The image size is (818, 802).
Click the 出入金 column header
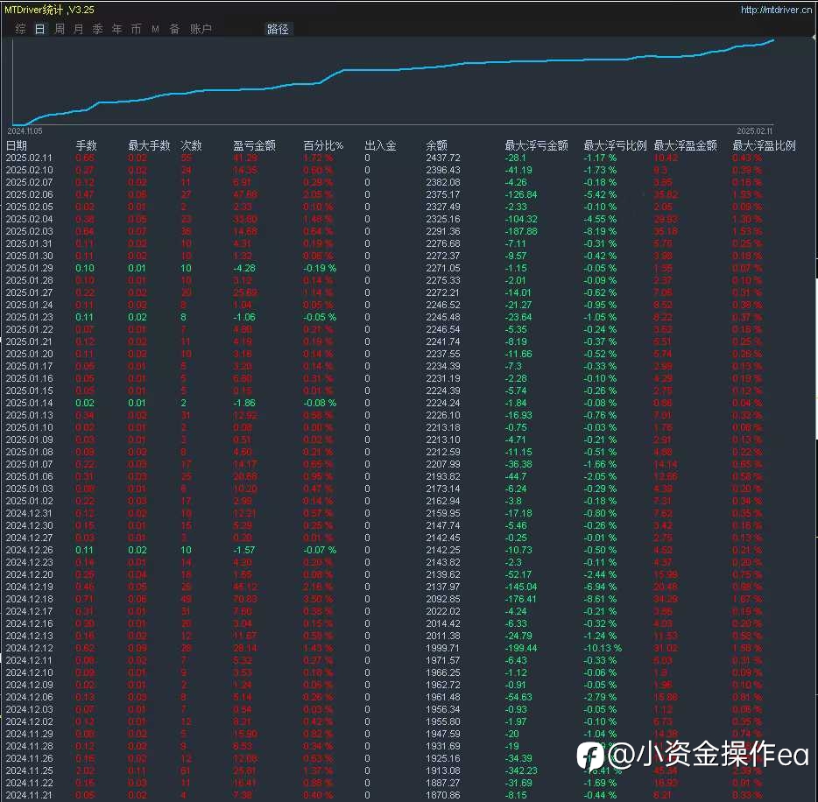pos(380,145)
